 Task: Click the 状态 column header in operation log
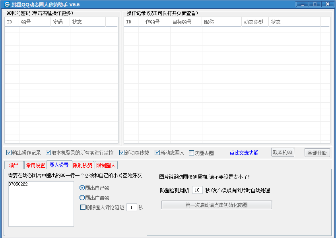coord(294,22)
